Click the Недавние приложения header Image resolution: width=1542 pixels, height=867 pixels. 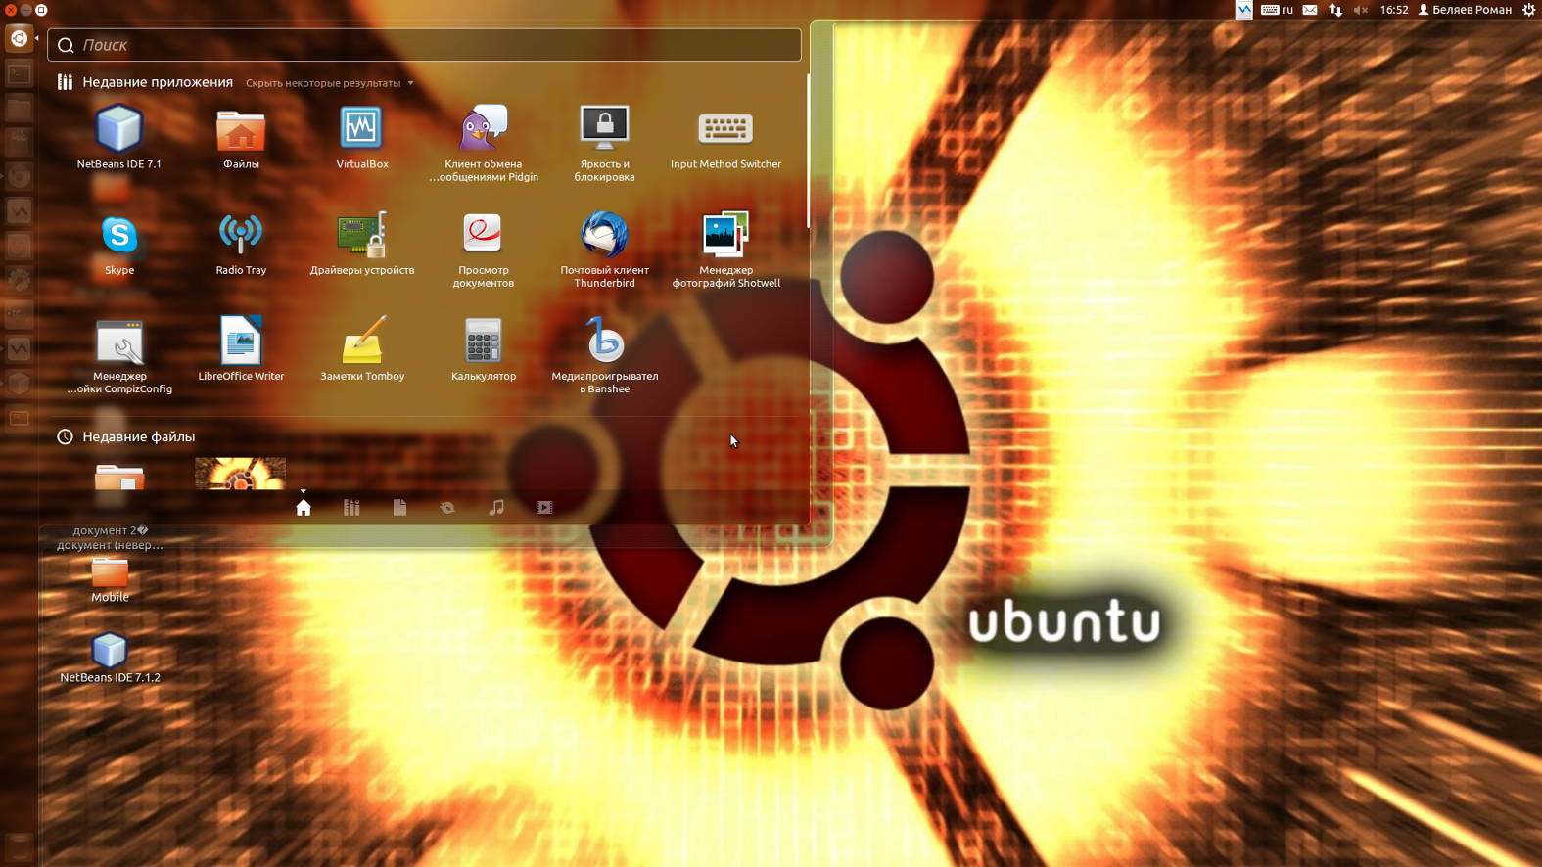tap(157, 82)
